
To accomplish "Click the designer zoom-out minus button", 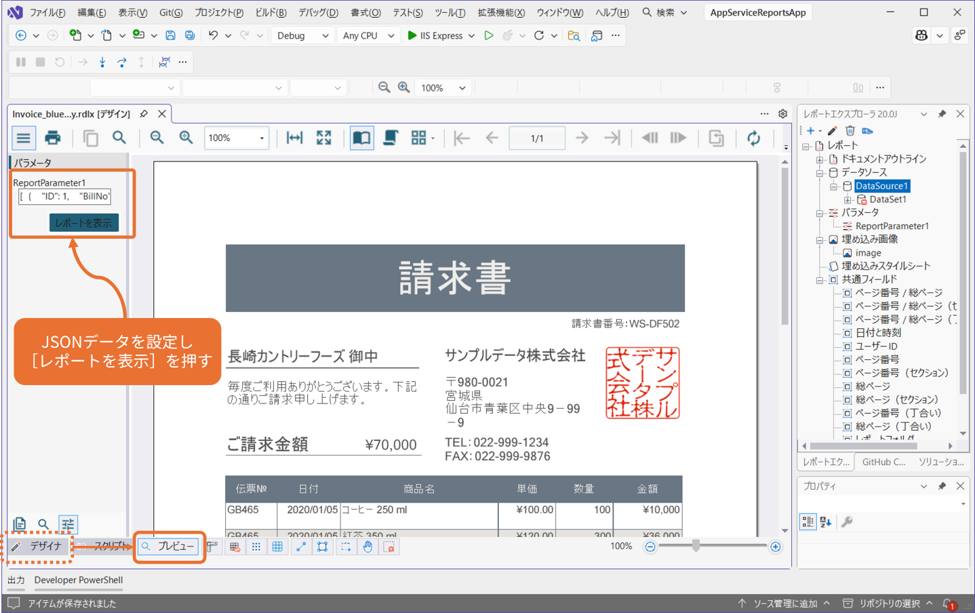I will tap(650, 547).
